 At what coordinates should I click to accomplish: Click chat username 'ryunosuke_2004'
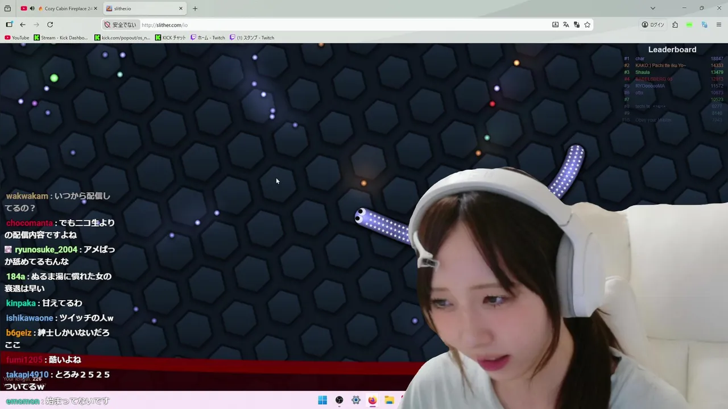click(45, 249)
